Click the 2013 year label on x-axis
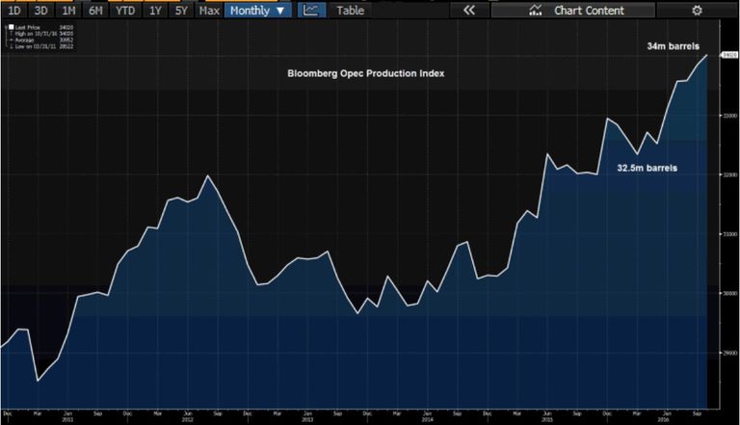 [307, 419]
